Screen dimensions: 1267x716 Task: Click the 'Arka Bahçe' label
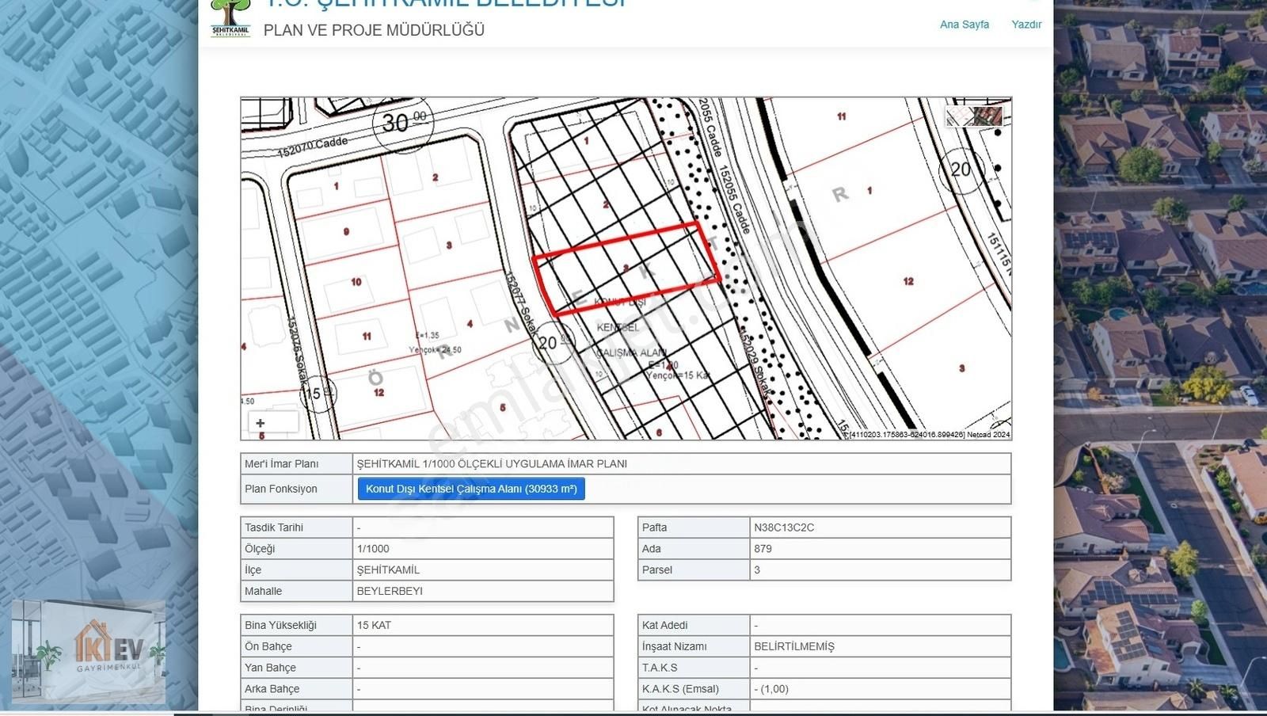point(272,690)
